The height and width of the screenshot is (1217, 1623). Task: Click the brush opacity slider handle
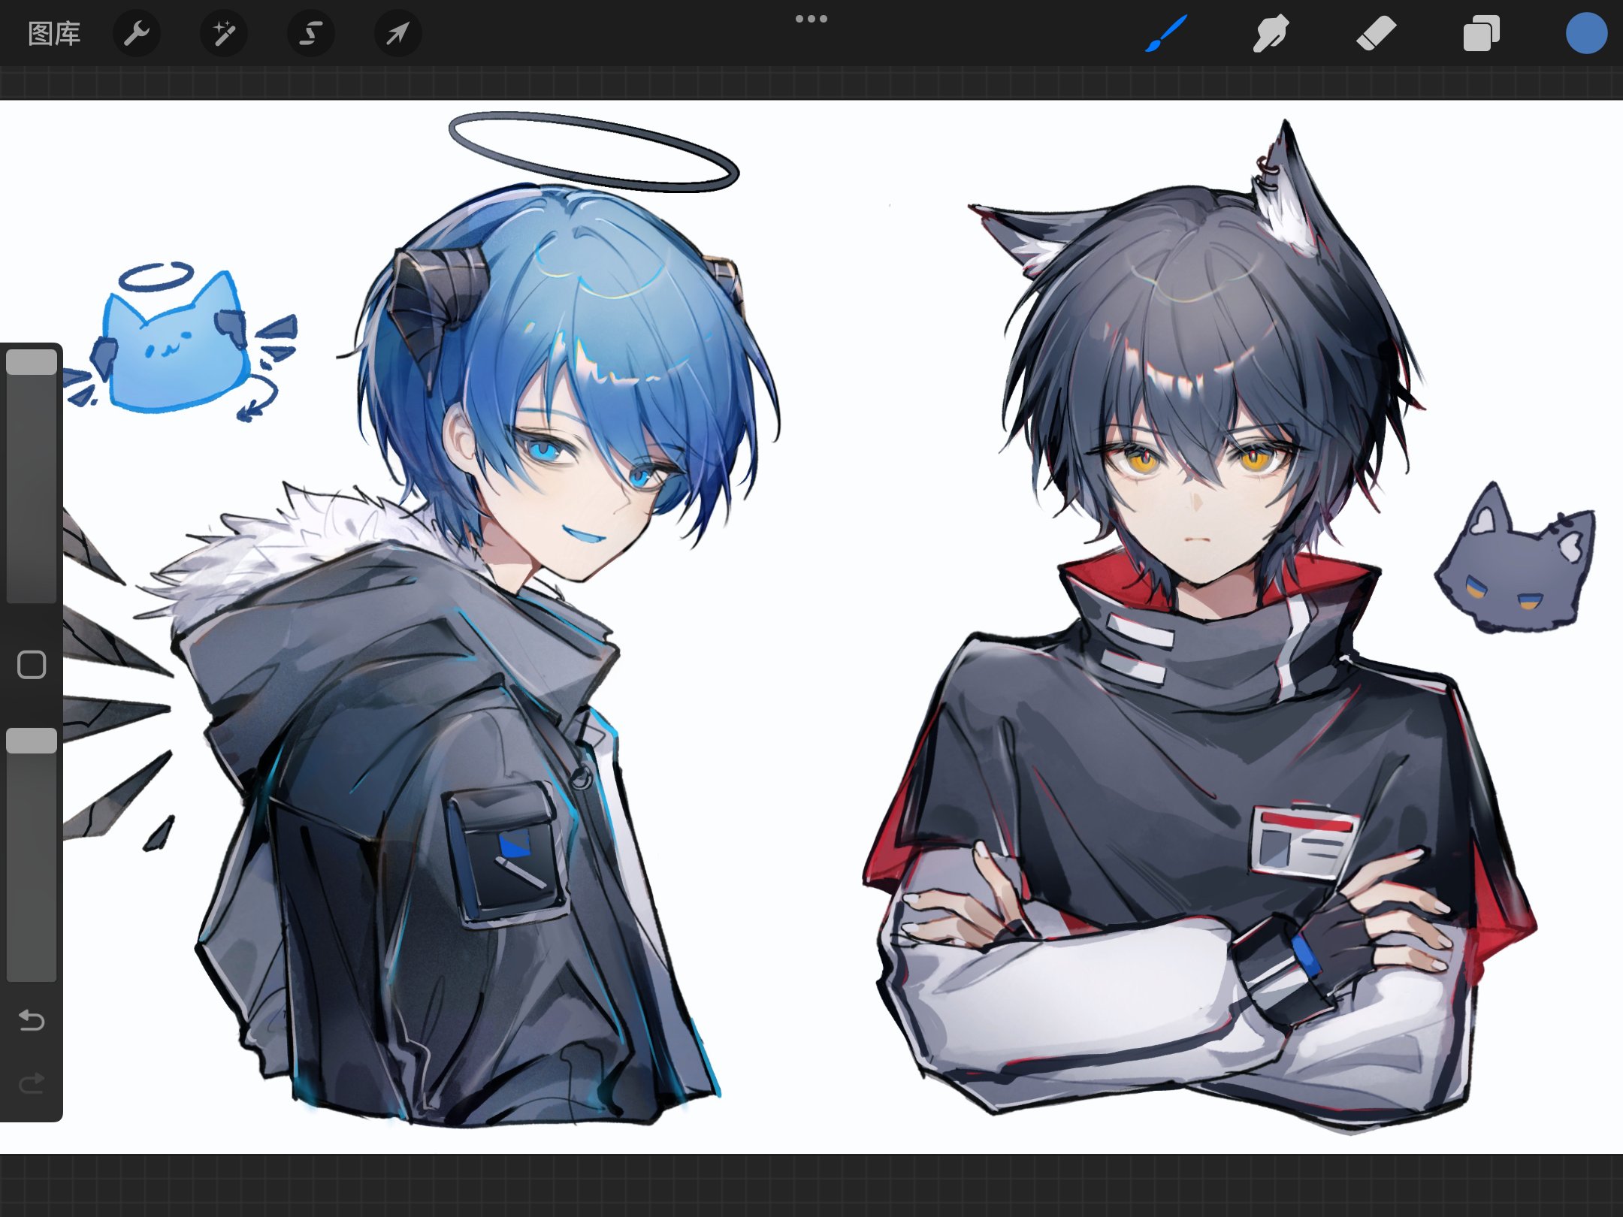point(32,741)
